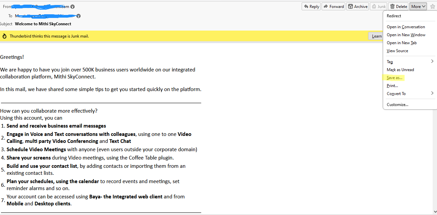Viewport: 437px width, 215px height.
Task: Click contact icon beside sender address
Action: [73, 7]
